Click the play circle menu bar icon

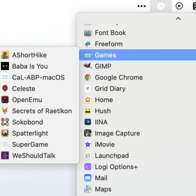179,6
